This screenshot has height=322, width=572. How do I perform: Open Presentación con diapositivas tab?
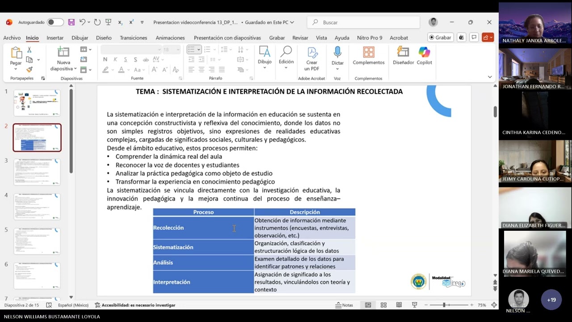point(227,38)
